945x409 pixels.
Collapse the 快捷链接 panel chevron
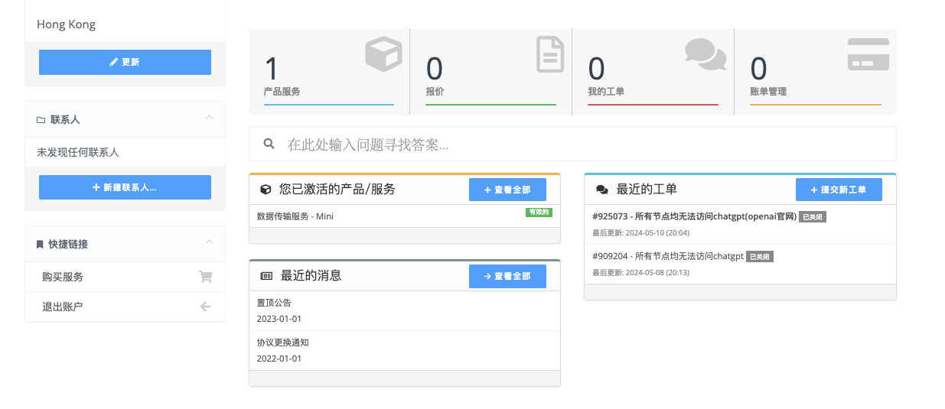(210, 242)
